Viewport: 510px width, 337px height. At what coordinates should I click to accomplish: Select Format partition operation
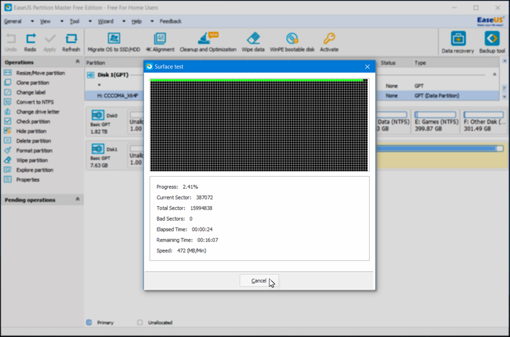pos(34,151)
